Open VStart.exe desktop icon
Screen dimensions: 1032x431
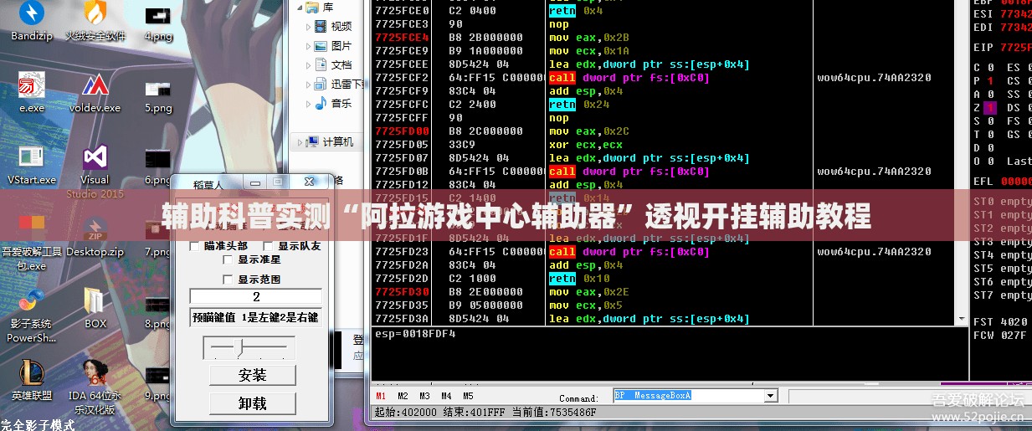[x=32, y=164]
